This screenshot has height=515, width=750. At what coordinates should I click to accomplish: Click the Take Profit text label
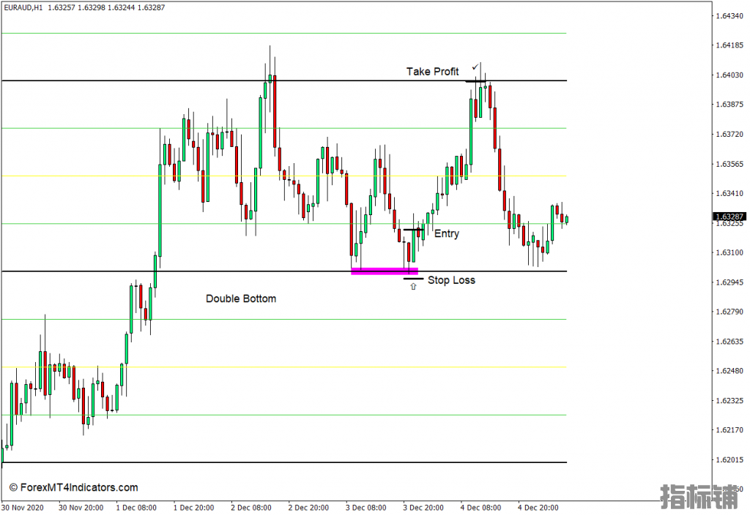pyautogui.click(x=433, y=72)
